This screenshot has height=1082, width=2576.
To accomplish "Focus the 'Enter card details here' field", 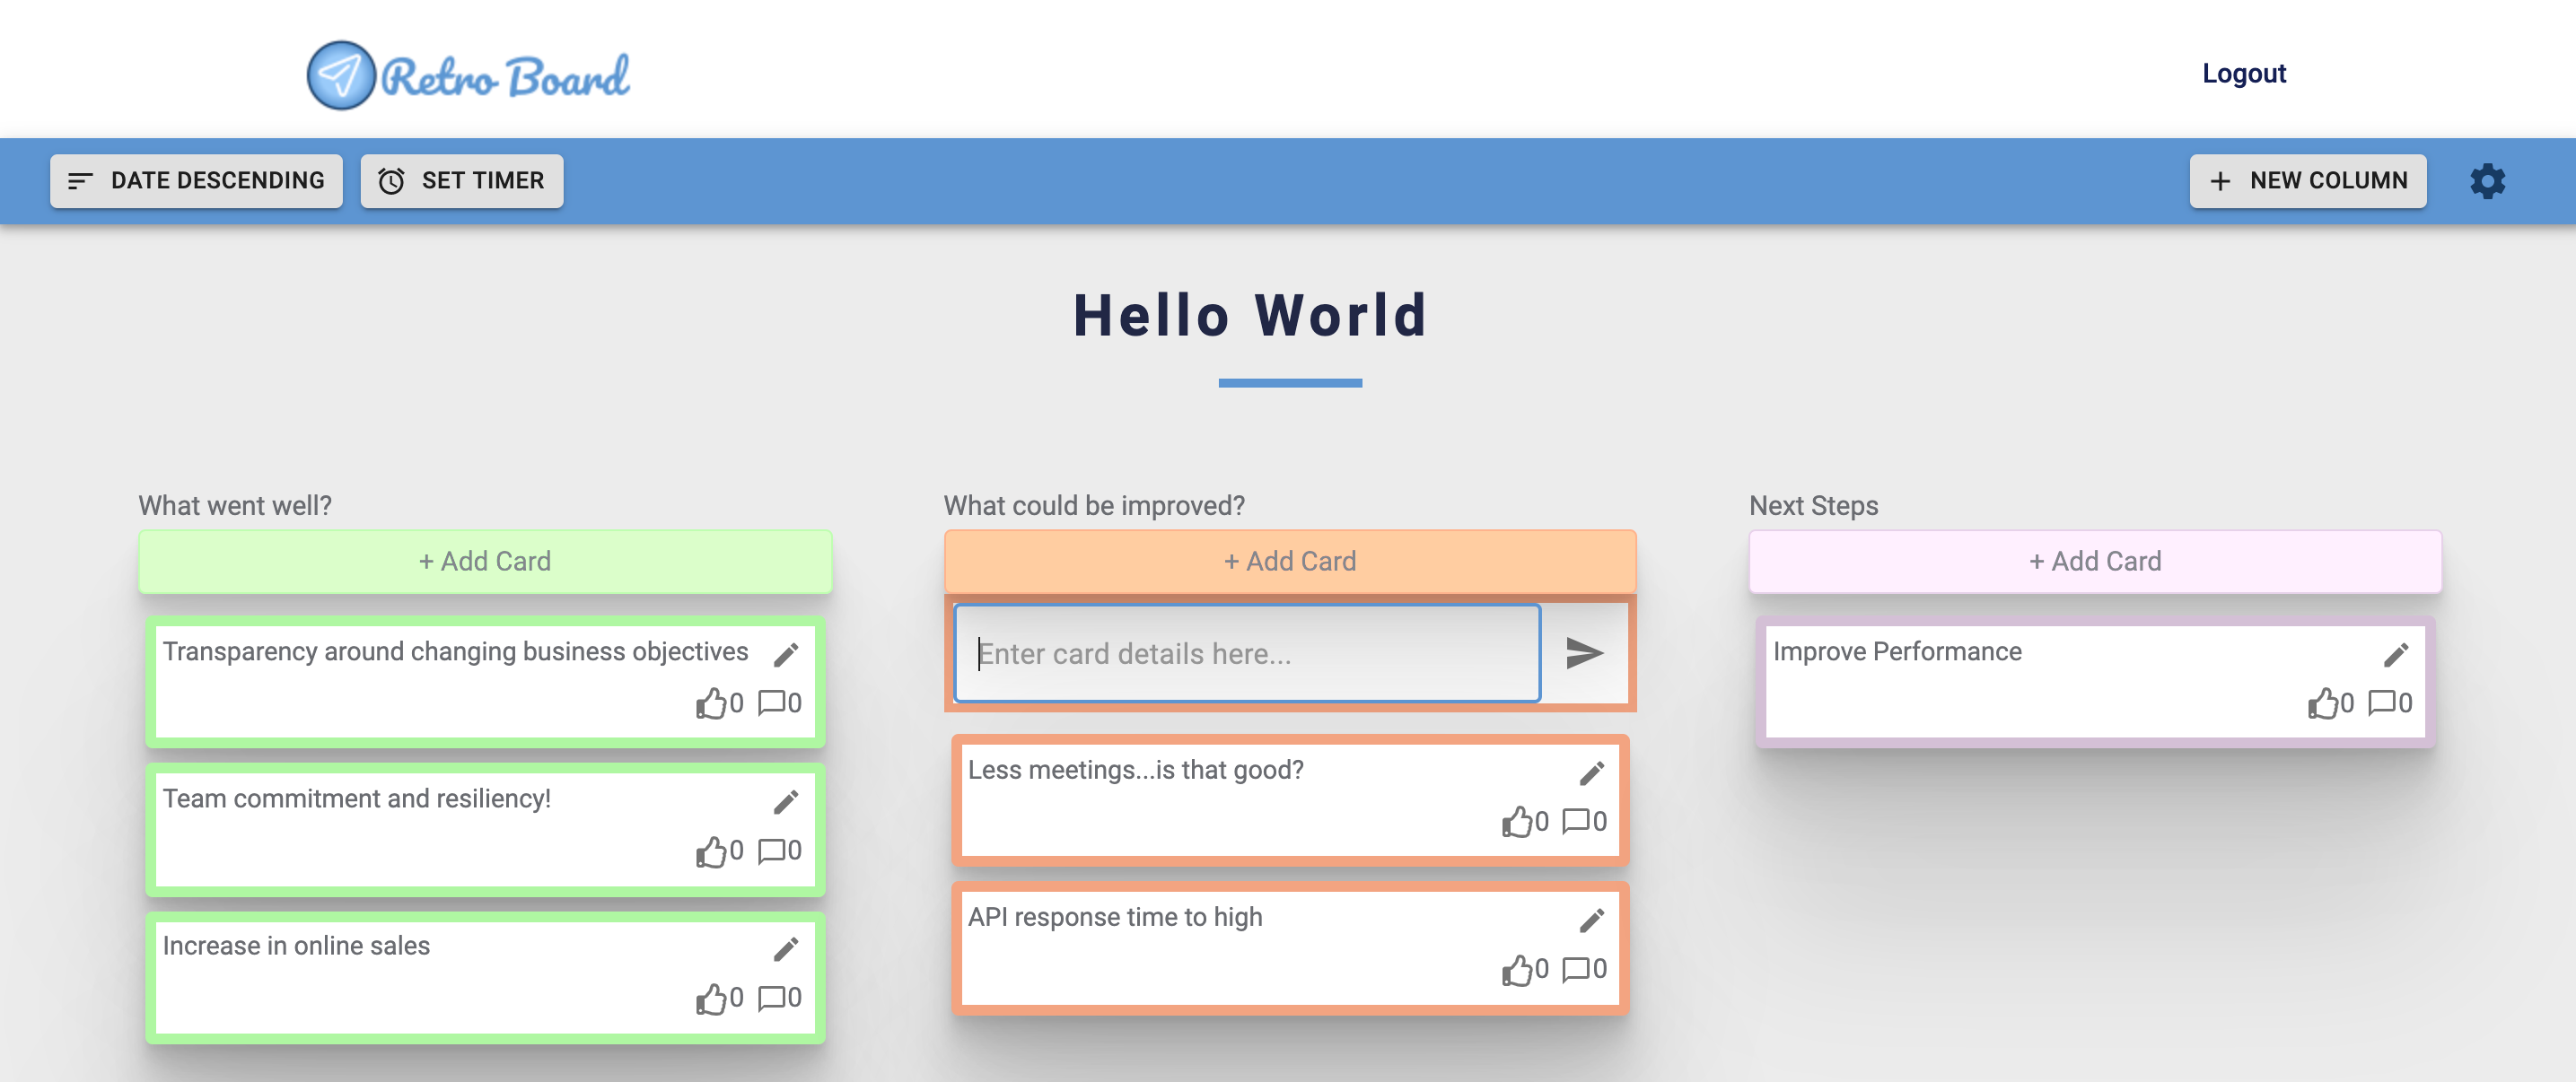I will [x=1246, y=653].
